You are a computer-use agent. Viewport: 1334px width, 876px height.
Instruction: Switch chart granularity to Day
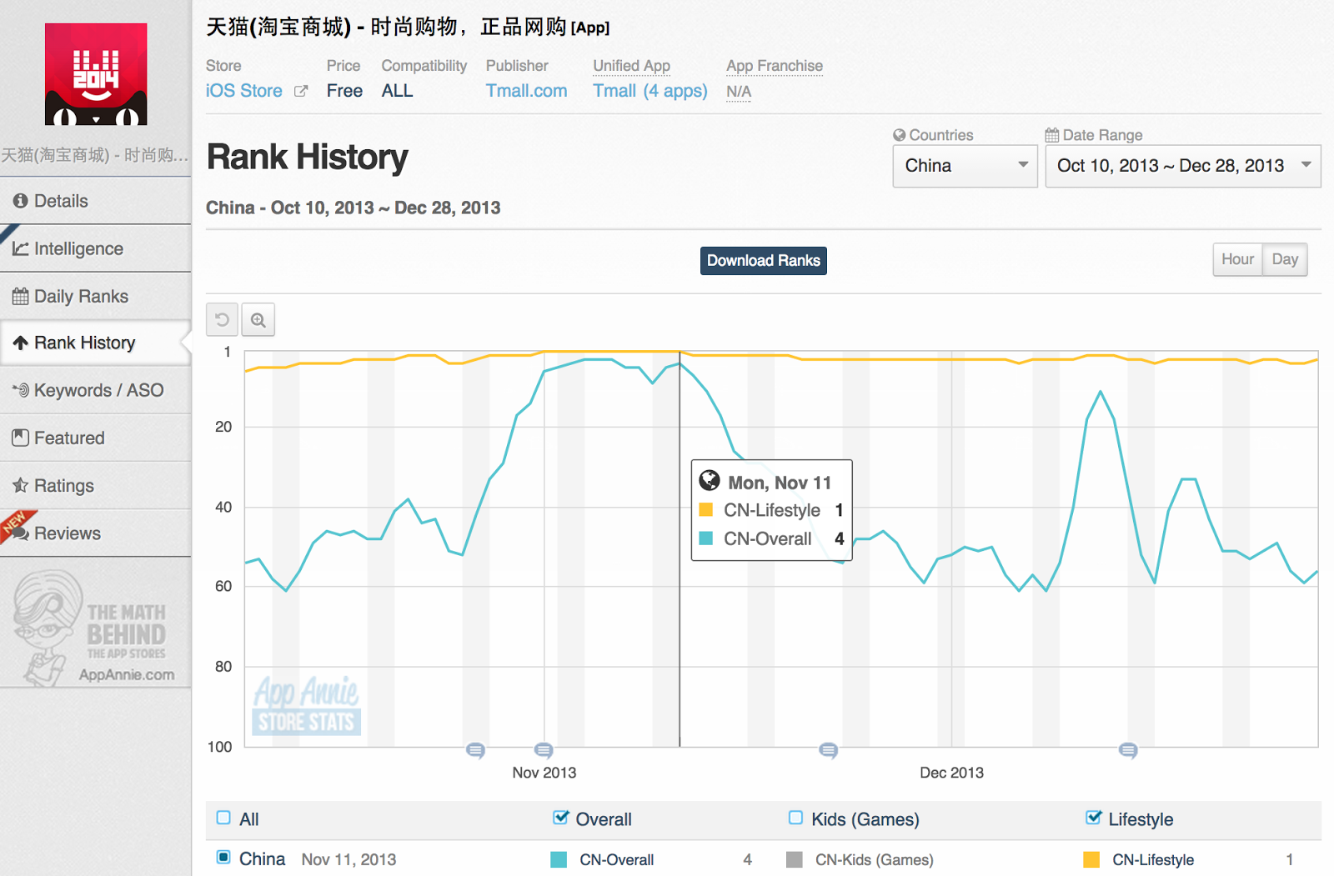pyautogui.click(x=1285, y=259)
